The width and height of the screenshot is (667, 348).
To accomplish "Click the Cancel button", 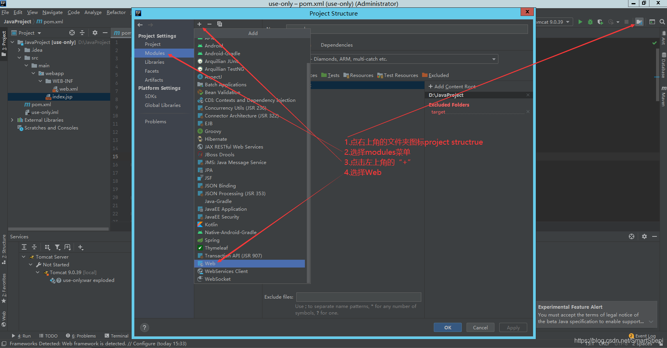I will 480,327.
